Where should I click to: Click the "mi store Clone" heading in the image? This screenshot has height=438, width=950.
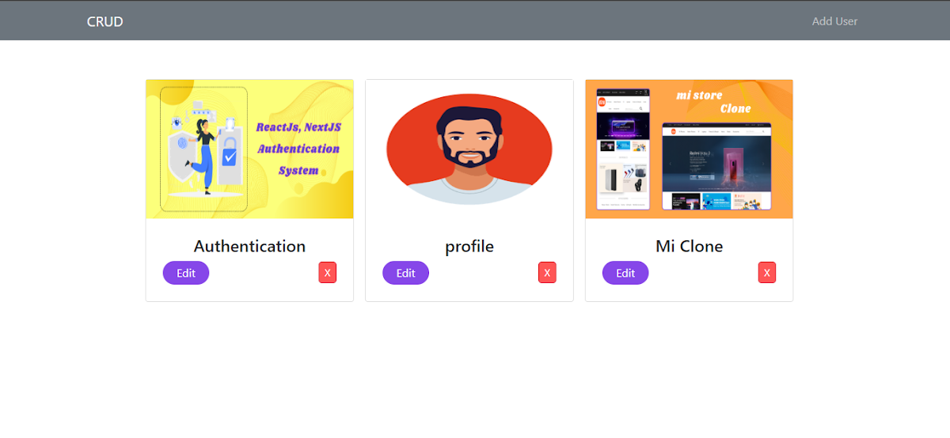[712, 101]
